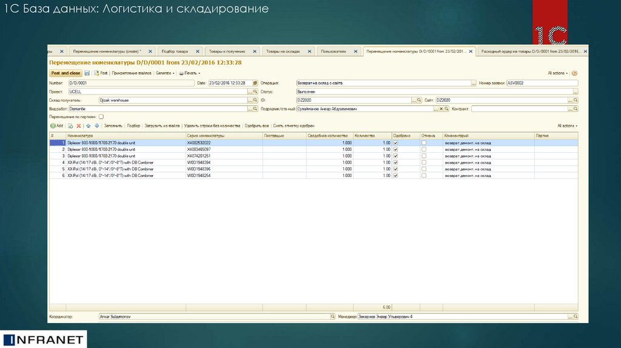Click the save diskette icon in toolbar
621x348 pixels.
click(87, 73)
